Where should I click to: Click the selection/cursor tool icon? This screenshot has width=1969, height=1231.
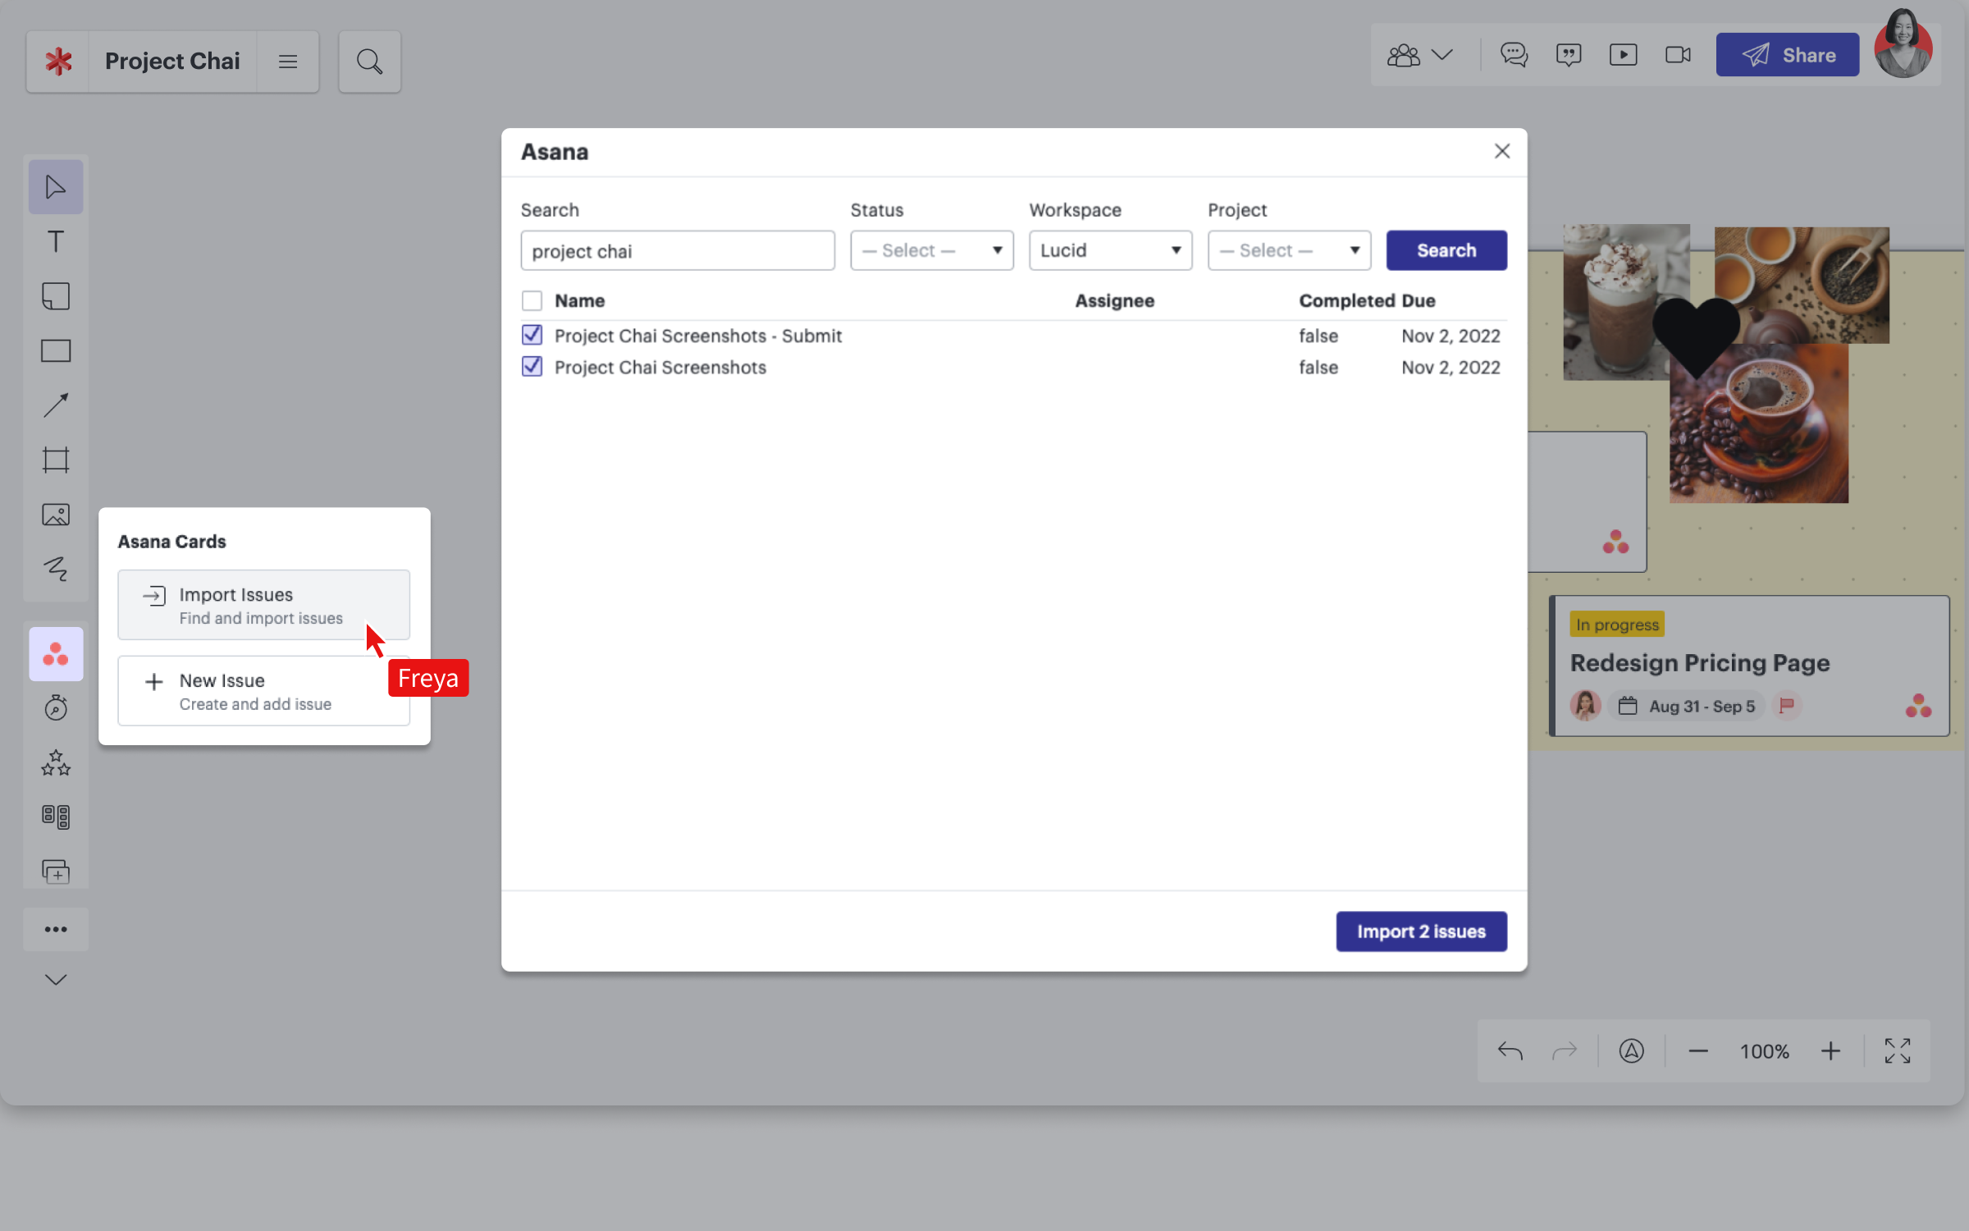pyautogui.click(x=55, y=185)
